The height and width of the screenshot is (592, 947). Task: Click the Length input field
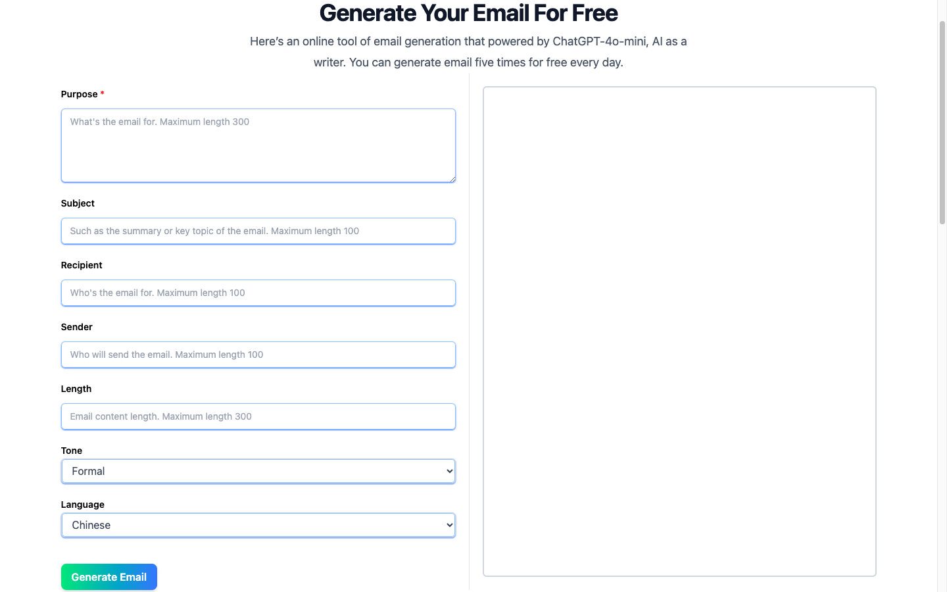coord(258,416)
